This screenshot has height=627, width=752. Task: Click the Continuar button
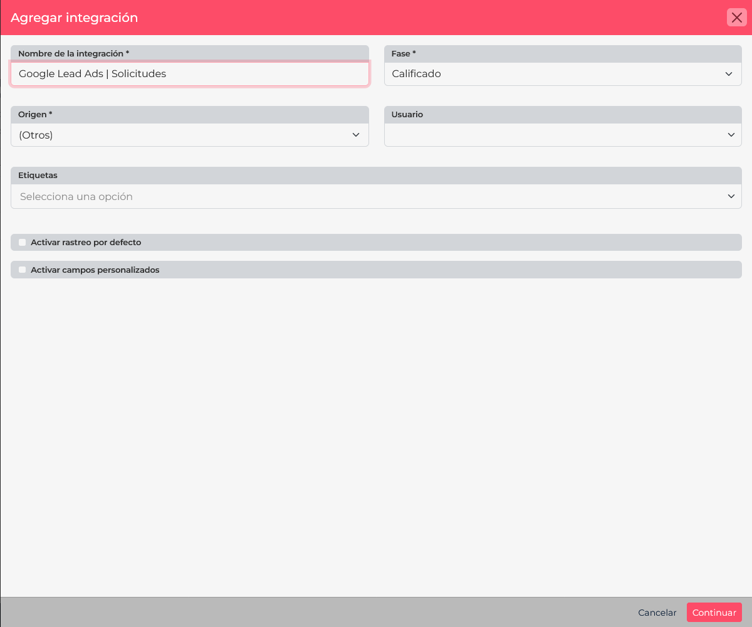point(714,613)
